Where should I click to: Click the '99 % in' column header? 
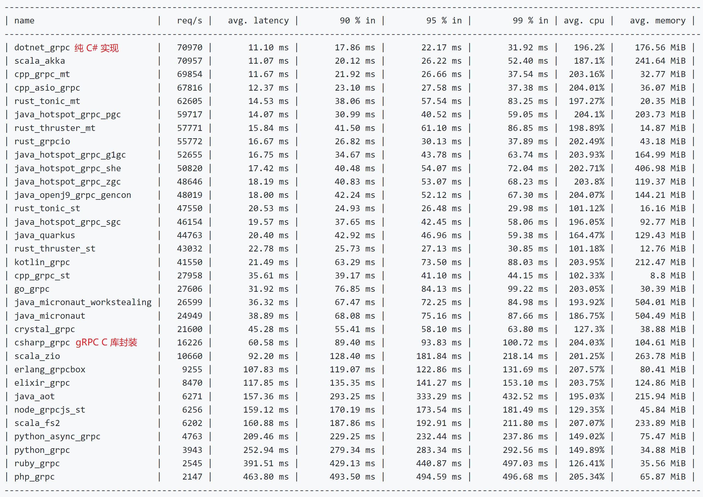click(x=530, y=21)
